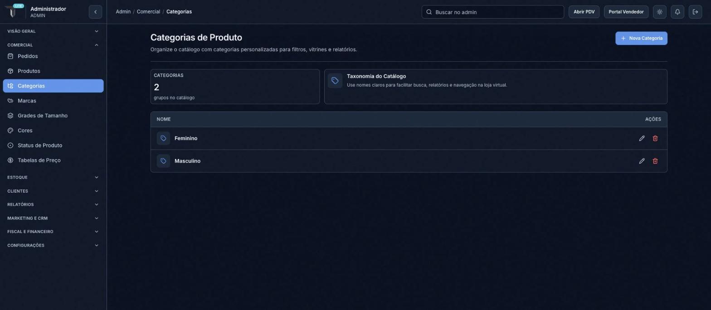Open Tabelas de Preço
The image size is (711, 310).
point(53,160)
